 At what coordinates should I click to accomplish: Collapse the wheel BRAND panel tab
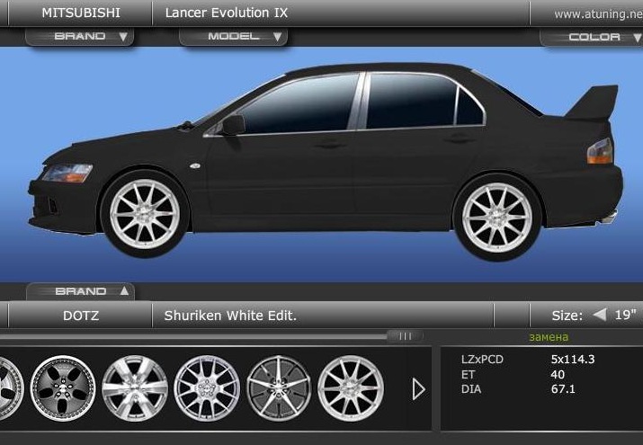[x=80, y=291]
